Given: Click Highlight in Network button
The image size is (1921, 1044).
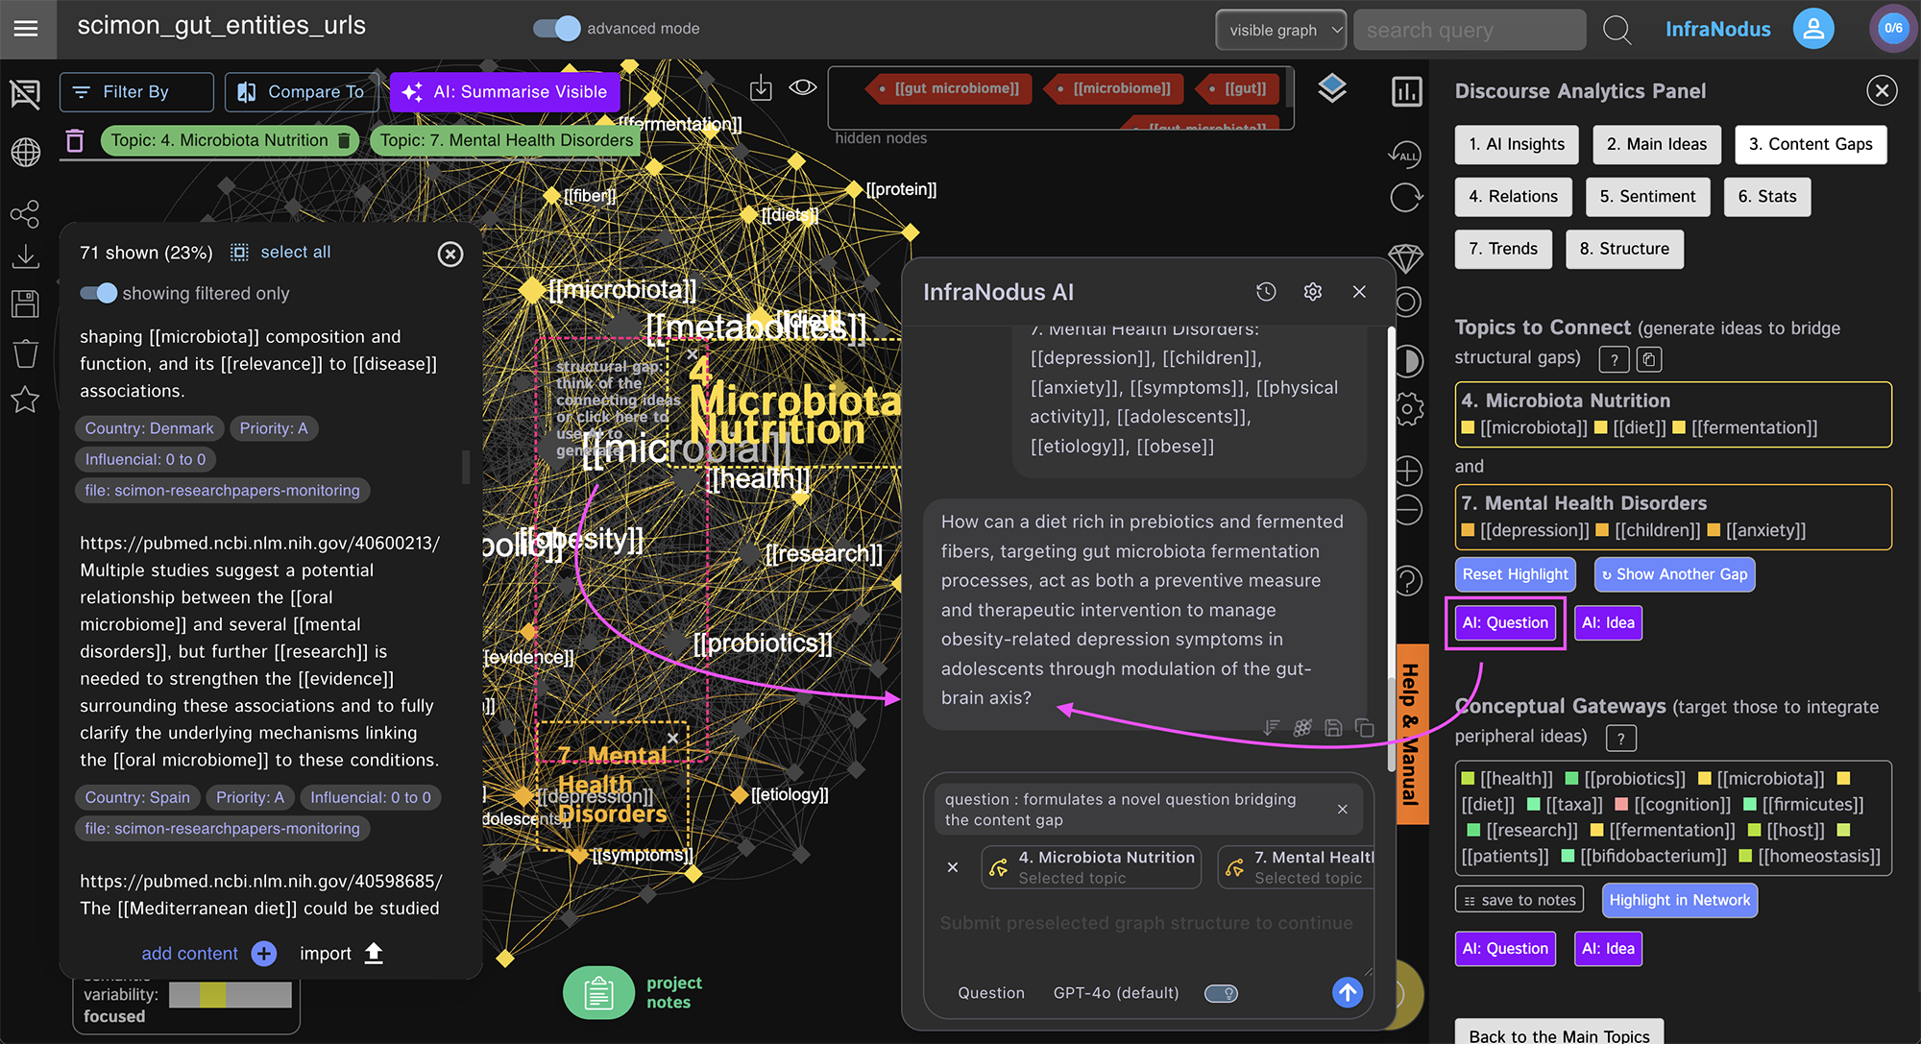Looking at the screenshot, I should point(1679,900).
